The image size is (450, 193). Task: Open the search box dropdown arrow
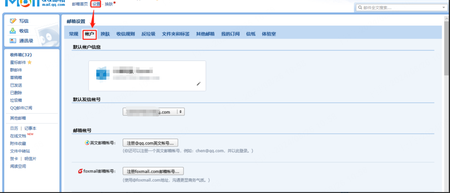pos(444,7)
